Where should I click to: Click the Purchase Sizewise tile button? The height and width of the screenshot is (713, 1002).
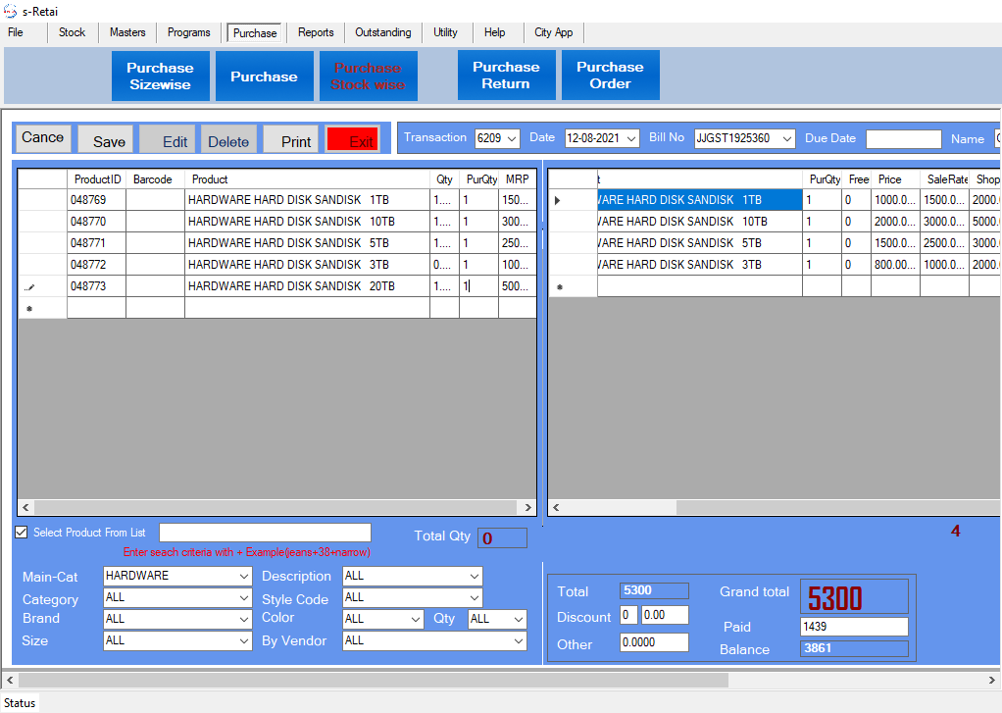tap(160, 76)
